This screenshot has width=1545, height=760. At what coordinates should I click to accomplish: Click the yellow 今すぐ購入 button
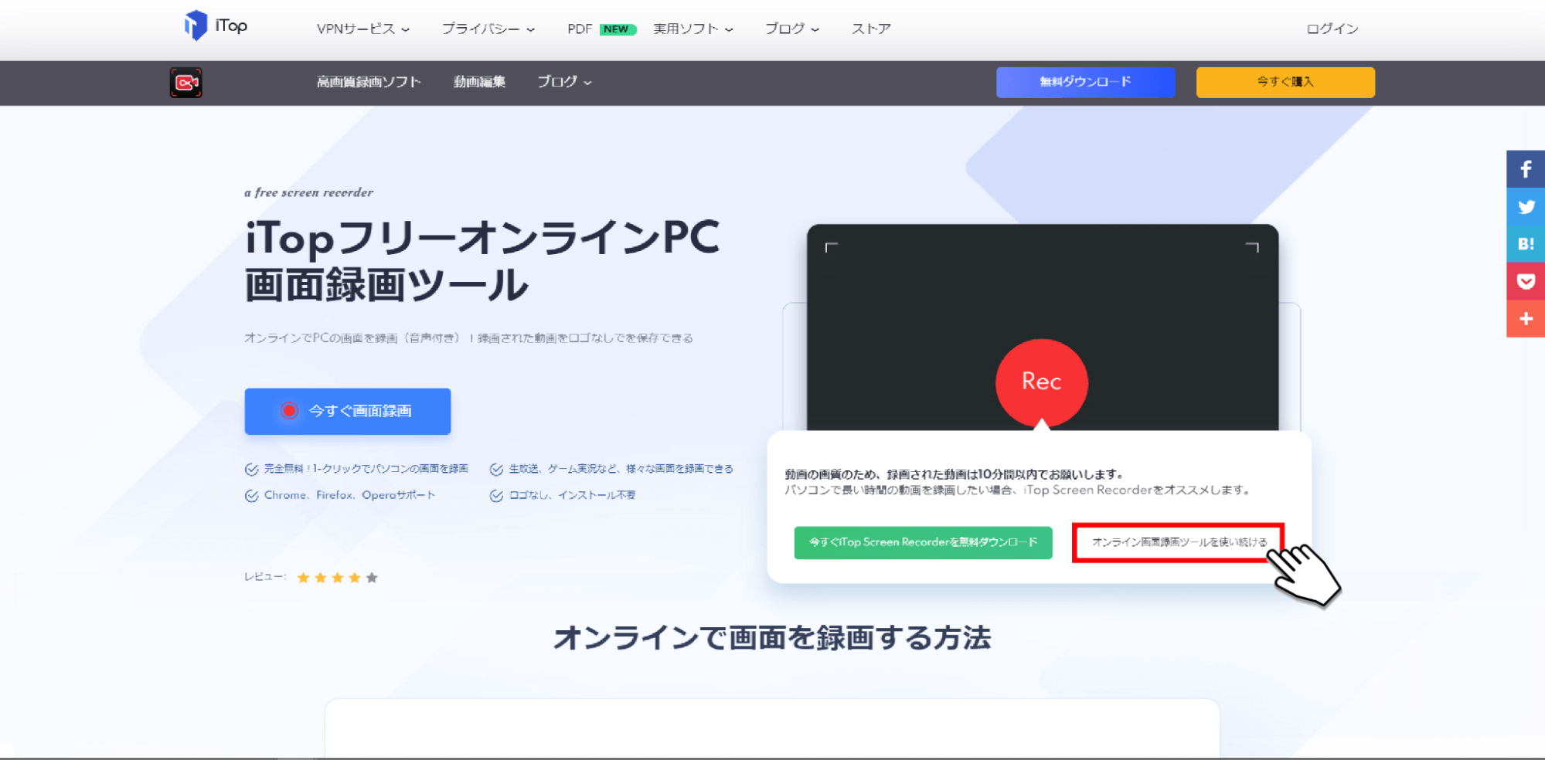tap(1285, 82)
